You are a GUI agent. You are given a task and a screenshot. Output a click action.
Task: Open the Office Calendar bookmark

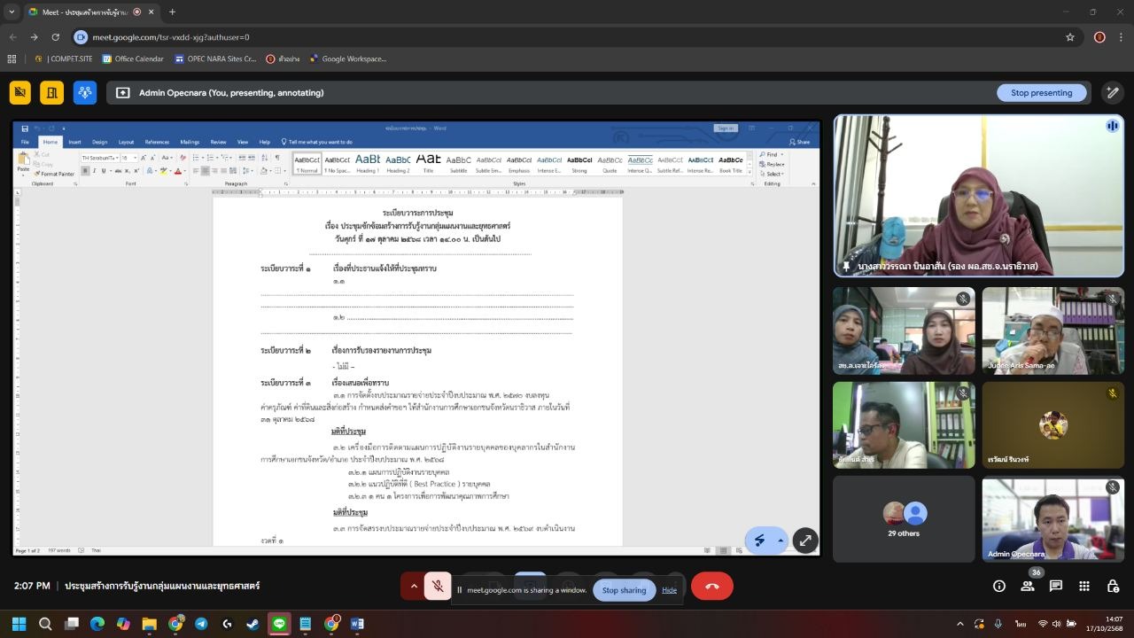(133, 58)
